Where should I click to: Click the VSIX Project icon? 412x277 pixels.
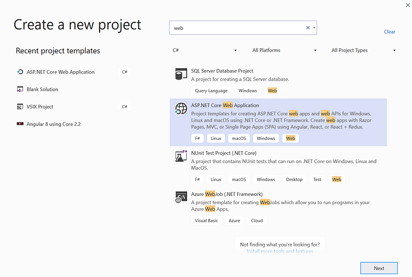(20, 106)
